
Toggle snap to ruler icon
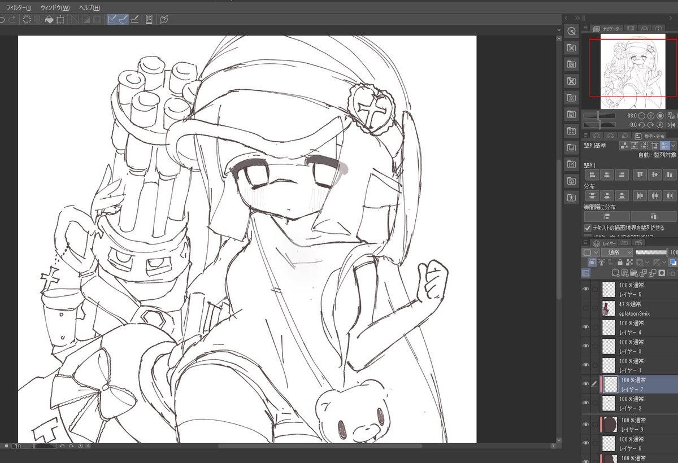coord(112,19)
